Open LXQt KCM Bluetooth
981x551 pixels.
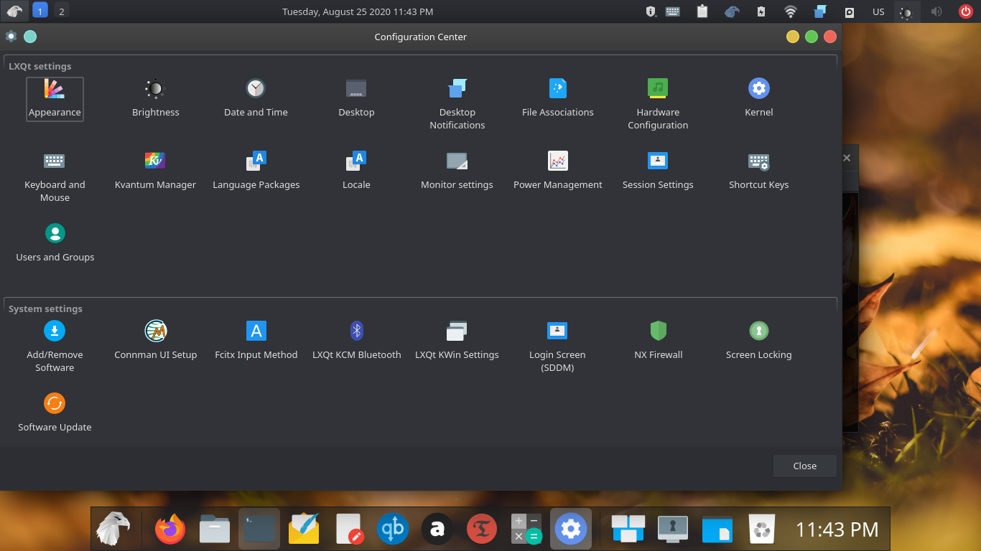coord(357,342)
